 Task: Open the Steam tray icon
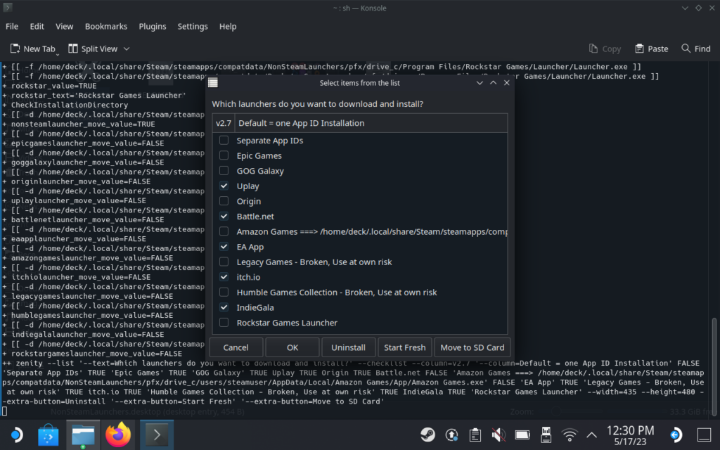coord(427,435)
